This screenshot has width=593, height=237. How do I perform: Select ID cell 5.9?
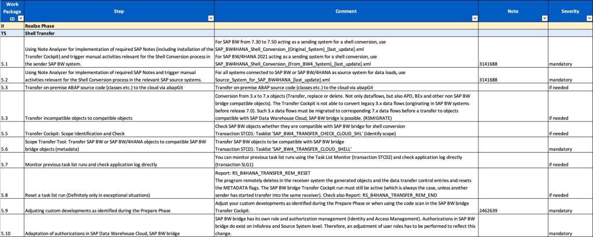click(12, 206)
